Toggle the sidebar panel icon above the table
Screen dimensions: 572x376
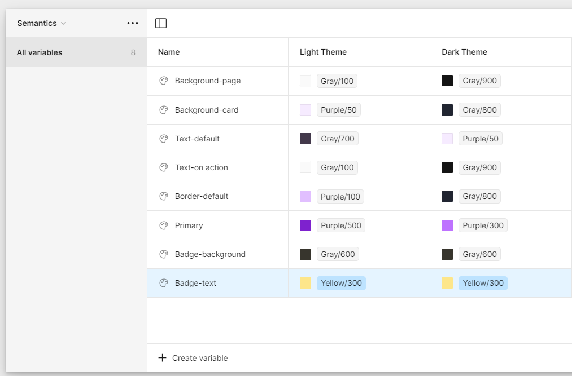pos(161,23)
